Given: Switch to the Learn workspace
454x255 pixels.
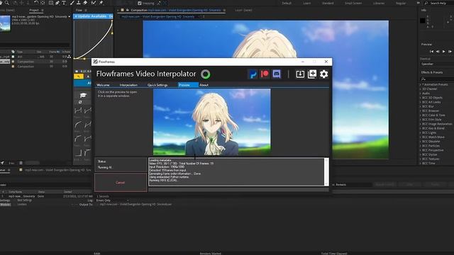Looking at the screenshot, I should click(307, 3).
